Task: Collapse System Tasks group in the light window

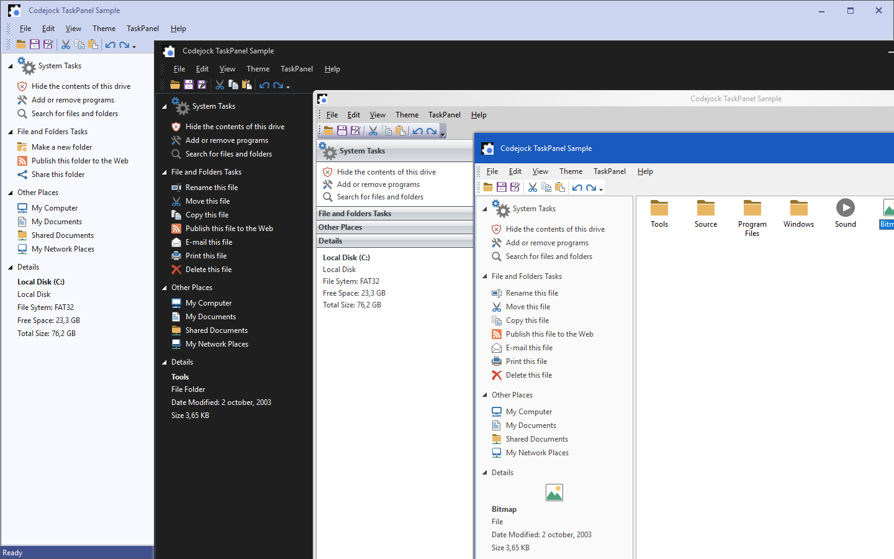Action: [11, 66]
